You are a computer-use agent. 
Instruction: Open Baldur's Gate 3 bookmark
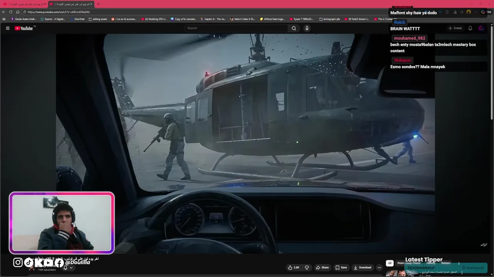(242, 19)
